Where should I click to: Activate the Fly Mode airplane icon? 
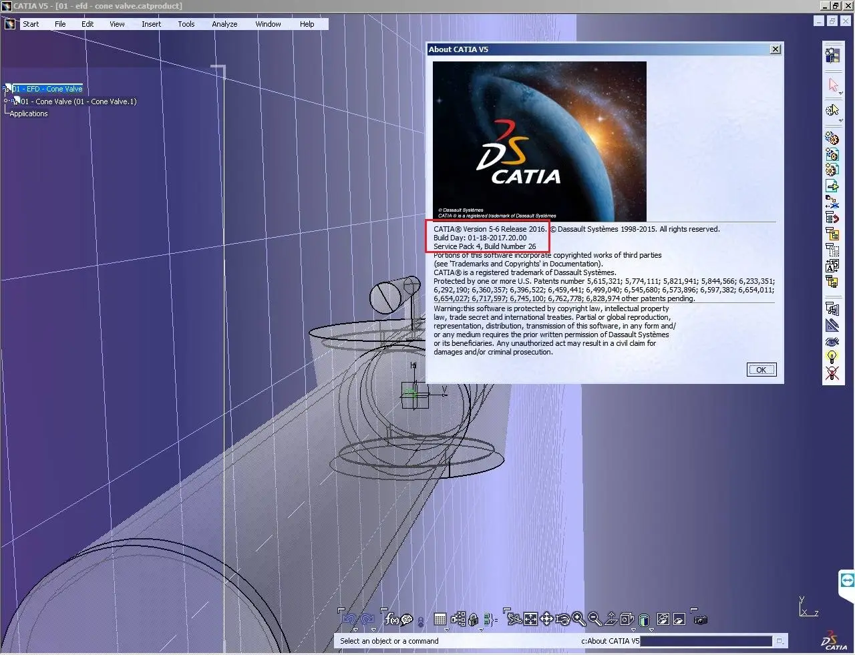click(x=514, y=620)
